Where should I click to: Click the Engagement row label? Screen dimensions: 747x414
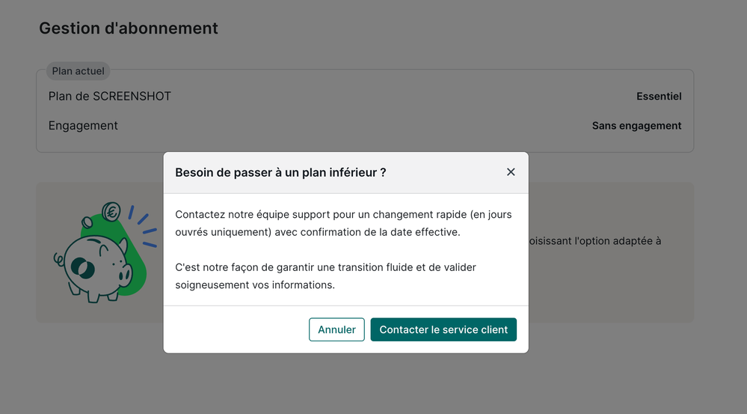83,126
